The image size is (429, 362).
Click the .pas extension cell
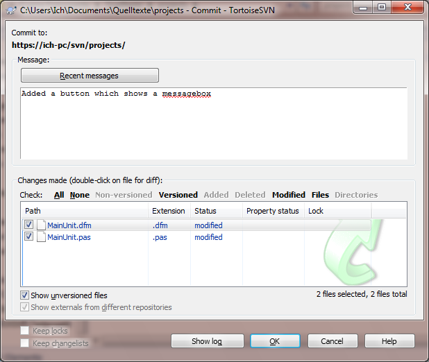click(x=160, y=237)
